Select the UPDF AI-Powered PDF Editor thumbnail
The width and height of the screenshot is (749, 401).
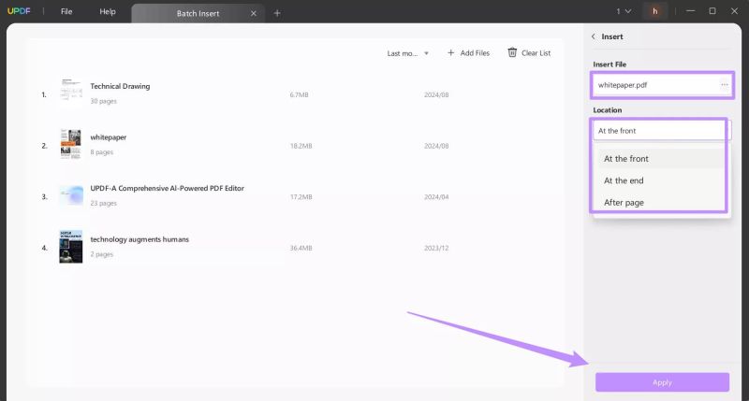[x=71, y=196]
